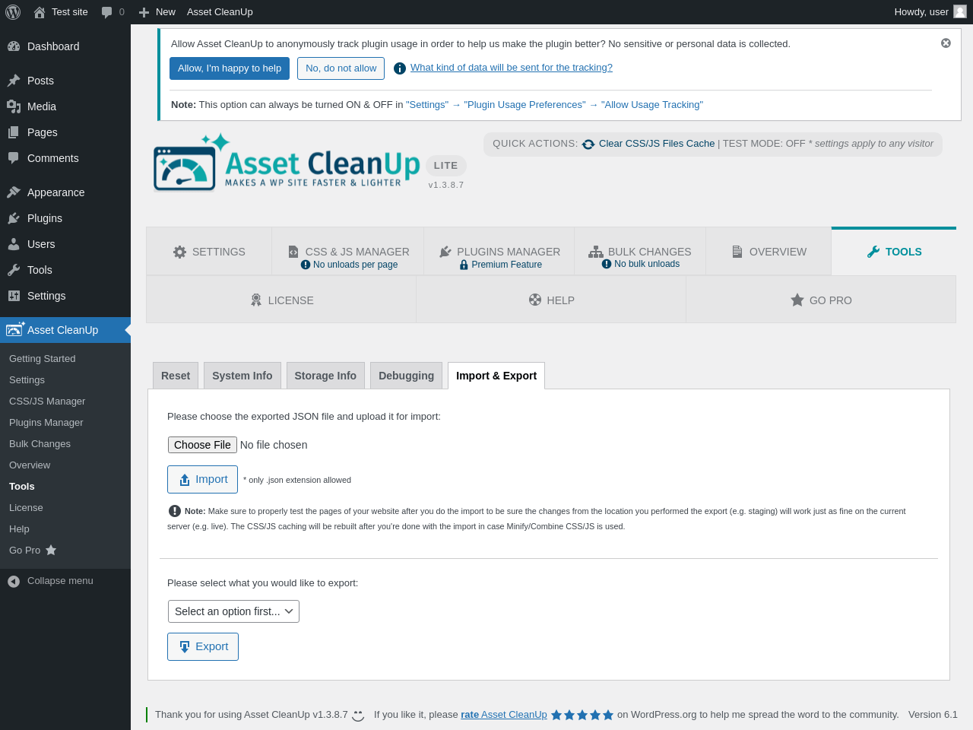Open Overview in sidebar submenu

point(30,465)
